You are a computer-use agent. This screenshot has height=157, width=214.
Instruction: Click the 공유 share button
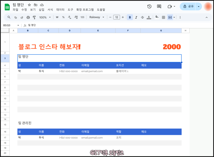click(x=188, y=6)
